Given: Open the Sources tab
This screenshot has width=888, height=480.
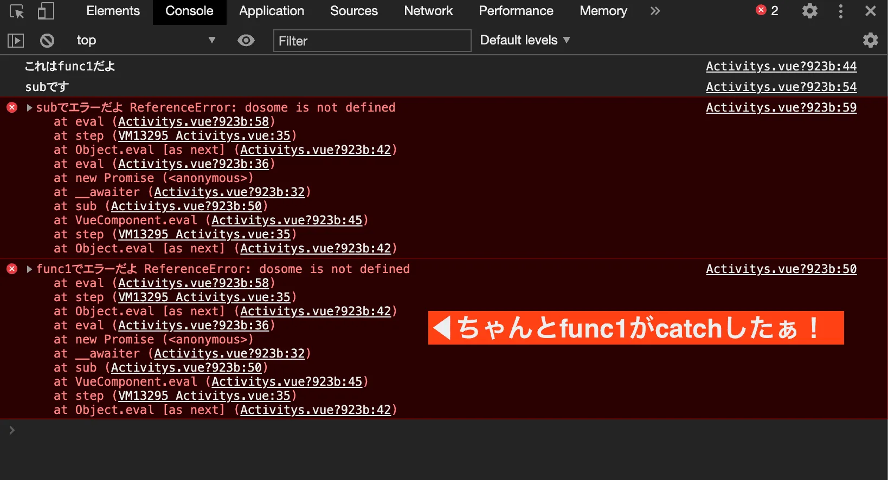Looking at the screenshot, I should [354, 11].
